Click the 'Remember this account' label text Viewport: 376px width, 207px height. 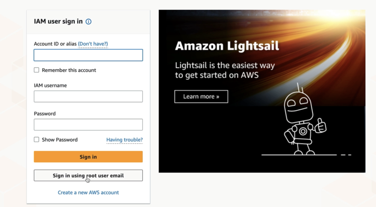tap(69, 70)
